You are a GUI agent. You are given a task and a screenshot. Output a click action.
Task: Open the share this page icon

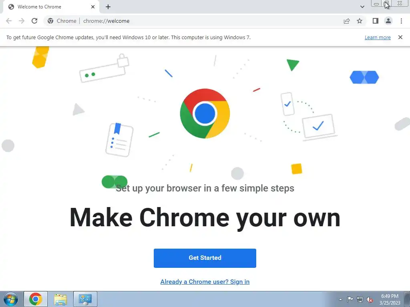point(347,21)
